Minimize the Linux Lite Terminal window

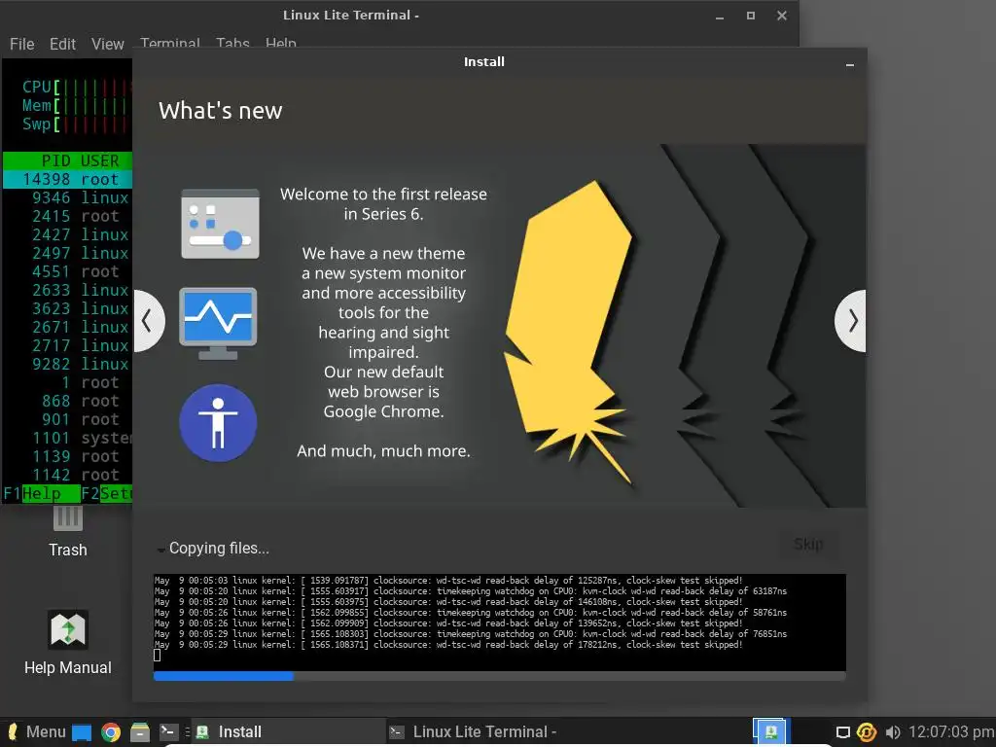720,17
